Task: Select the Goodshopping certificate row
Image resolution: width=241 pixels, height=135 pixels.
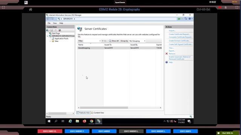Action: tap(120, 48)
